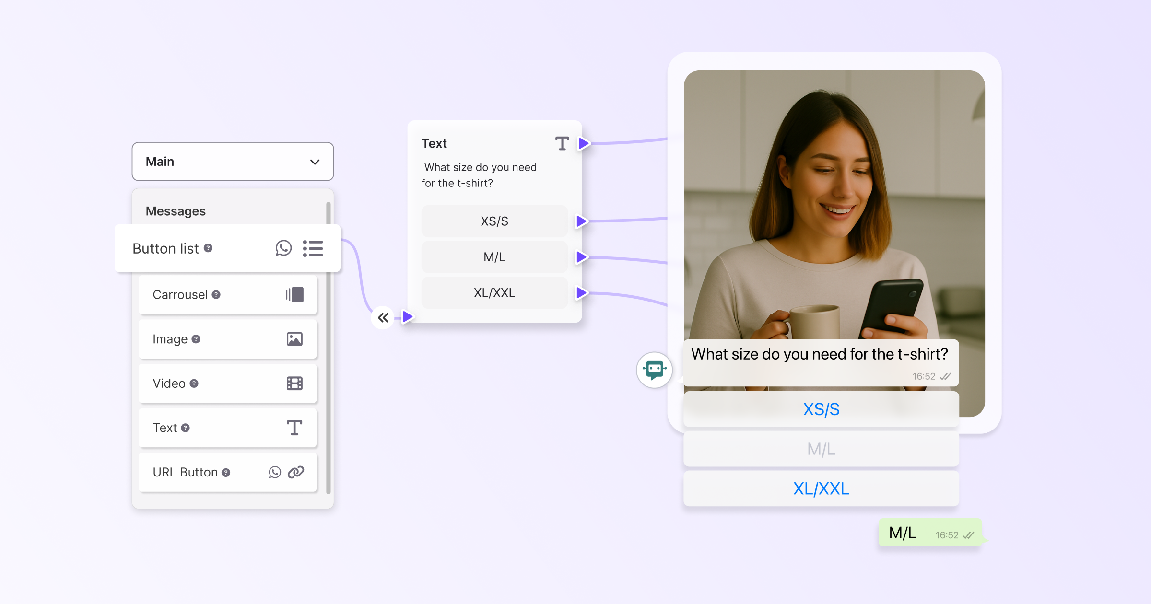Choose XL/XXL in the chat preview
The image size is (1151, 604).
click(820, 488)
